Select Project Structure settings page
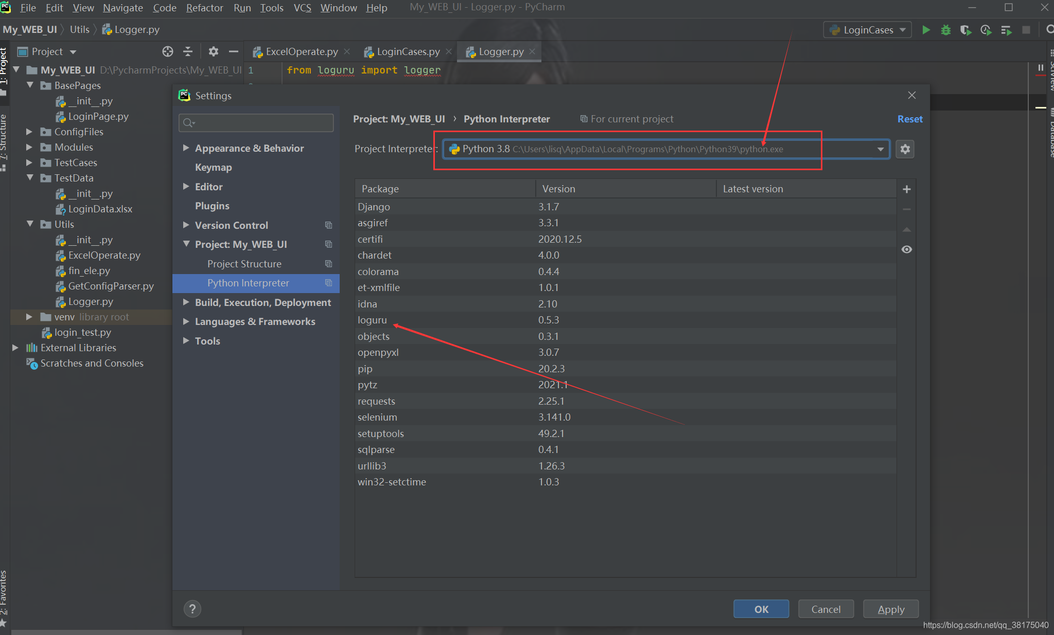The width and height of the screenshot is (1054, 635). (x=244, y=264)
